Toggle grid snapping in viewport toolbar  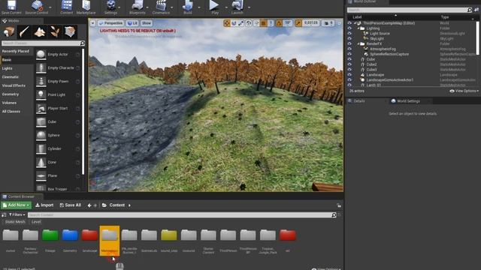(x=264, y=23)
